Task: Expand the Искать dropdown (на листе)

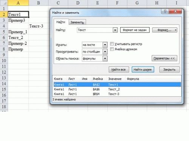Action: click(105, 45)
